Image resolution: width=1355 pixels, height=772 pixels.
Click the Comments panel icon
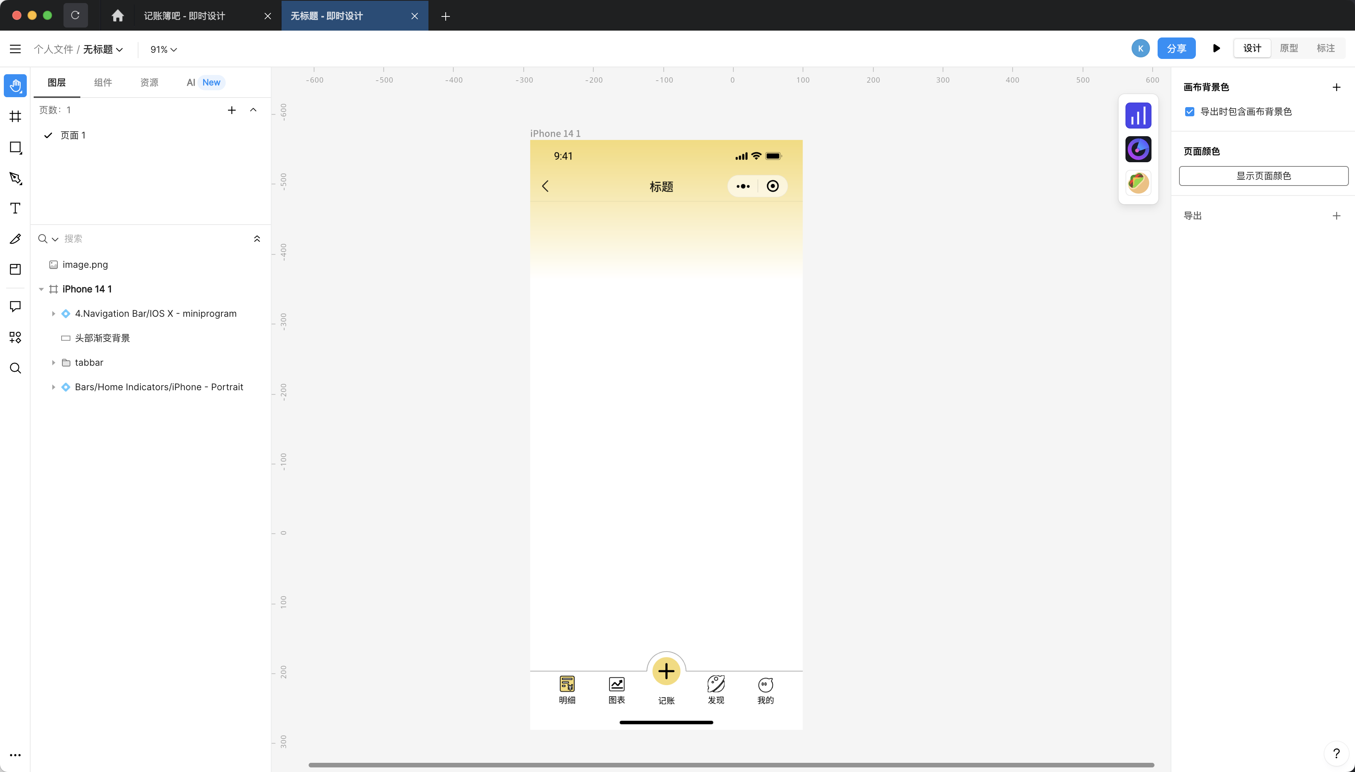click(15, 306)
